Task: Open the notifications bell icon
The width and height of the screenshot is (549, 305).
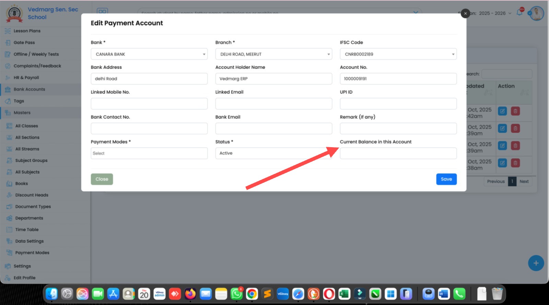Action: (x=520, y=13)
